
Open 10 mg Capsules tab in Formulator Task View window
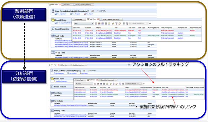tap(111, 19)
